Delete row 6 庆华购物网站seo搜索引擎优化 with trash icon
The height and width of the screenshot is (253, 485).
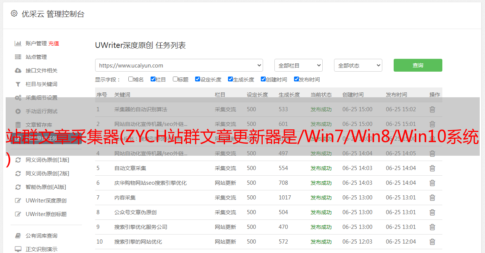[x=432, y=183]
